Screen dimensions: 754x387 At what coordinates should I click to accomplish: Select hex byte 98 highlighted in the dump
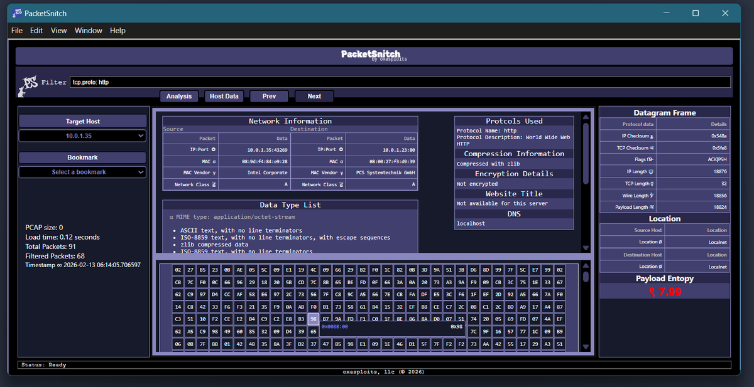tap(314, 319)
